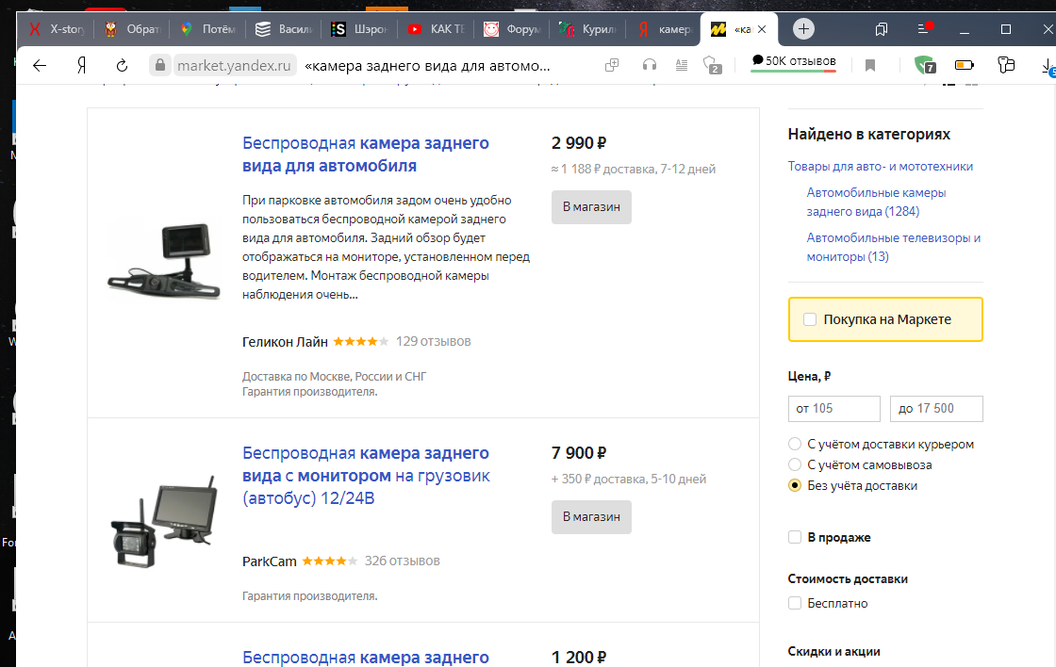Select С учётом самовывоза radio option

(x=795, y=465)
